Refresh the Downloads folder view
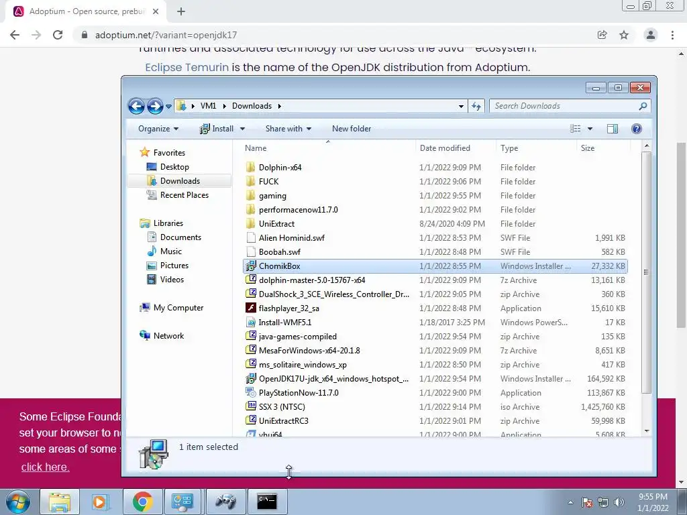 click(476, 106)
